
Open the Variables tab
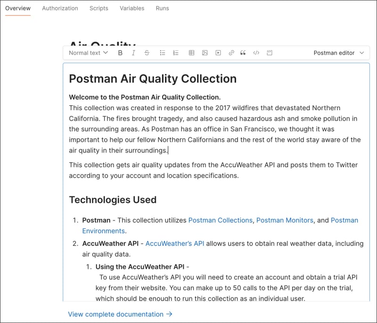(132, 8)
